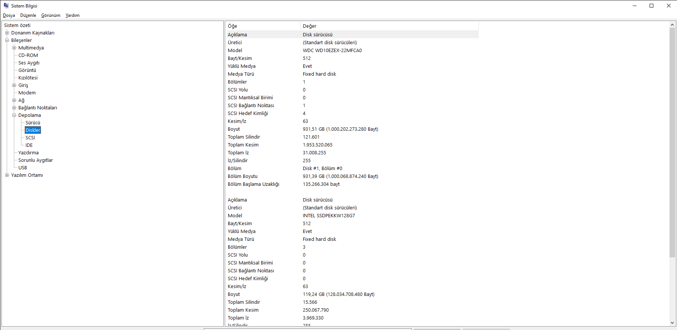Select the USB tree item
Image resolution: width=677 pixels, height=330 pixels.
click(23, 168)
